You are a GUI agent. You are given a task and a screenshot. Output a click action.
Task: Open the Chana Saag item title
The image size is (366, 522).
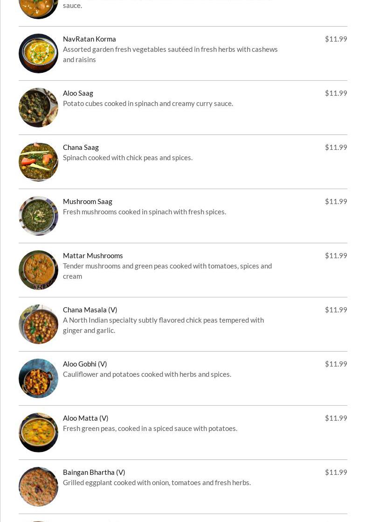[81, 147]
